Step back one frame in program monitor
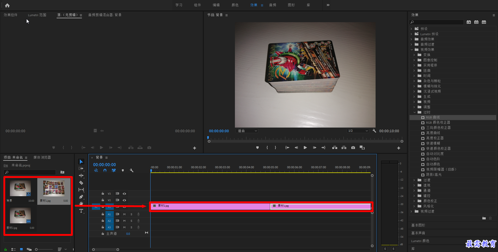498x252 pixels. coord(296,148)
